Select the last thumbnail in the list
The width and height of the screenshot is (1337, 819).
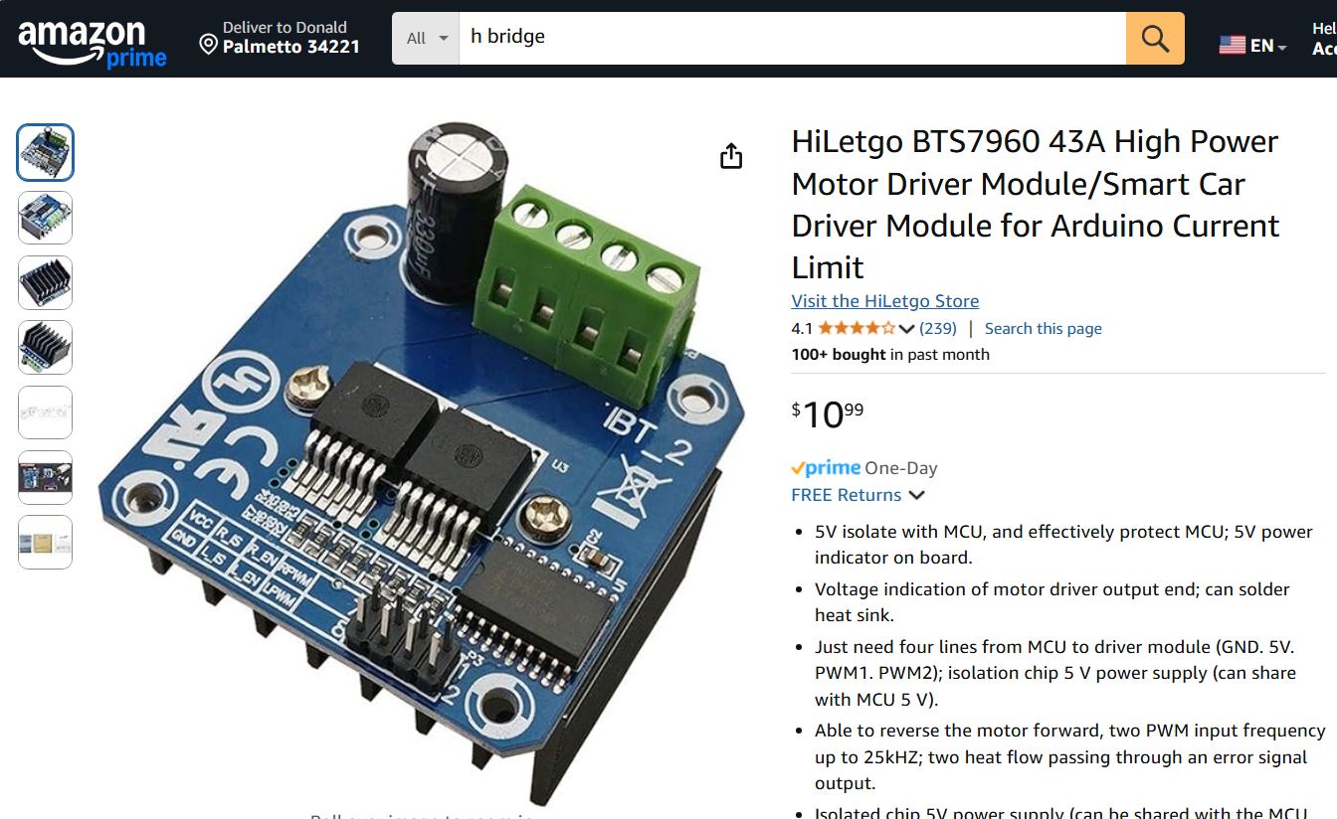click(45, 542)
